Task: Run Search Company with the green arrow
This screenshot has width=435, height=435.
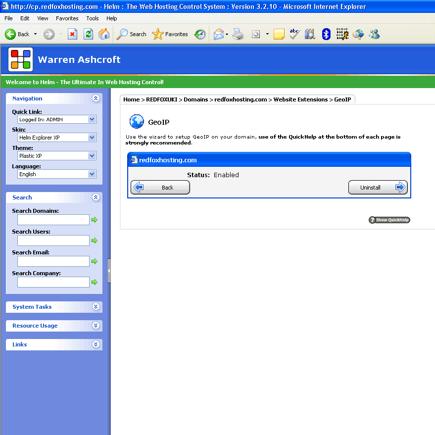Action: tap(95, 282)
